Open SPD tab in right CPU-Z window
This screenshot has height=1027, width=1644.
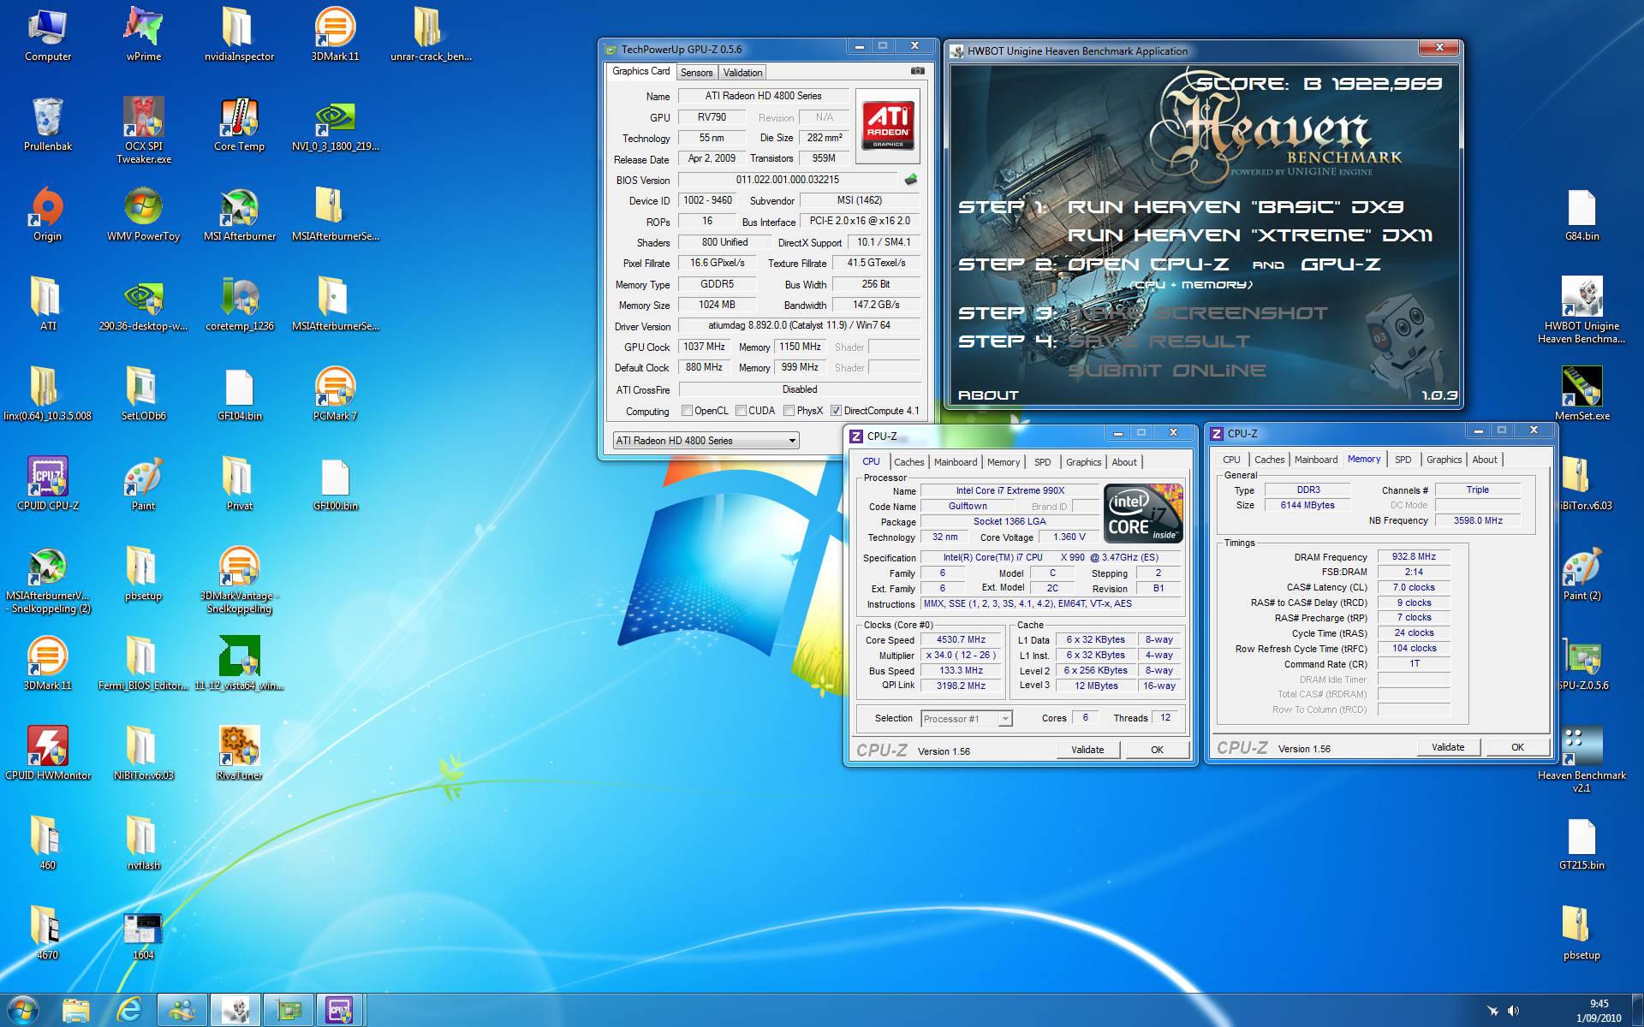tap(1403, 460)
